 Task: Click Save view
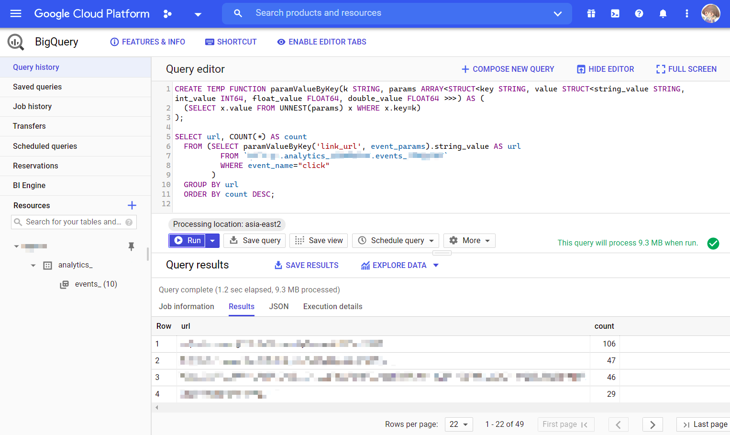pyautogui.click(x=319, y=241)
